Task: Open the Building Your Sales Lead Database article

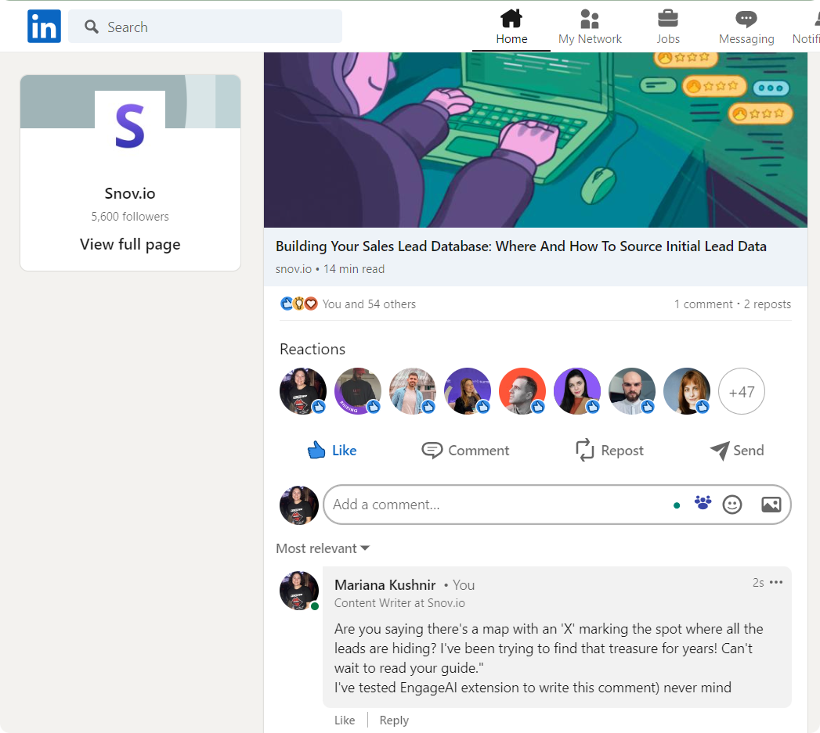Action: (x=521, y=246)
